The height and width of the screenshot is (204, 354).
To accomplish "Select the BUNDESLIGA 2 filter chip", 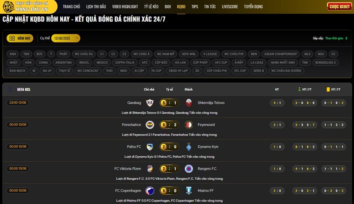I will click(325, 62).
